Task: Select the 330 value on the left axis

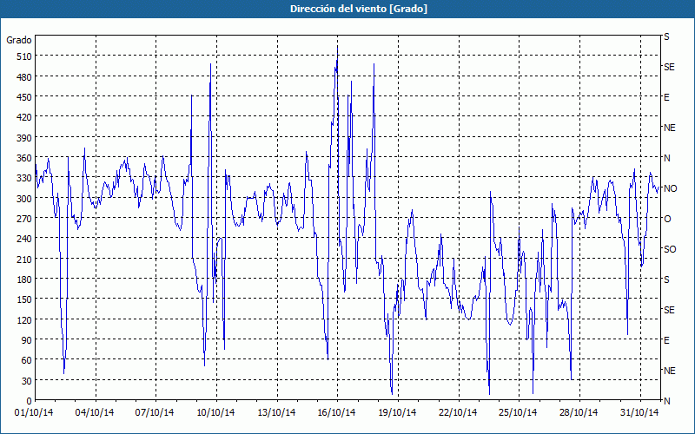Action: point(24,178)
